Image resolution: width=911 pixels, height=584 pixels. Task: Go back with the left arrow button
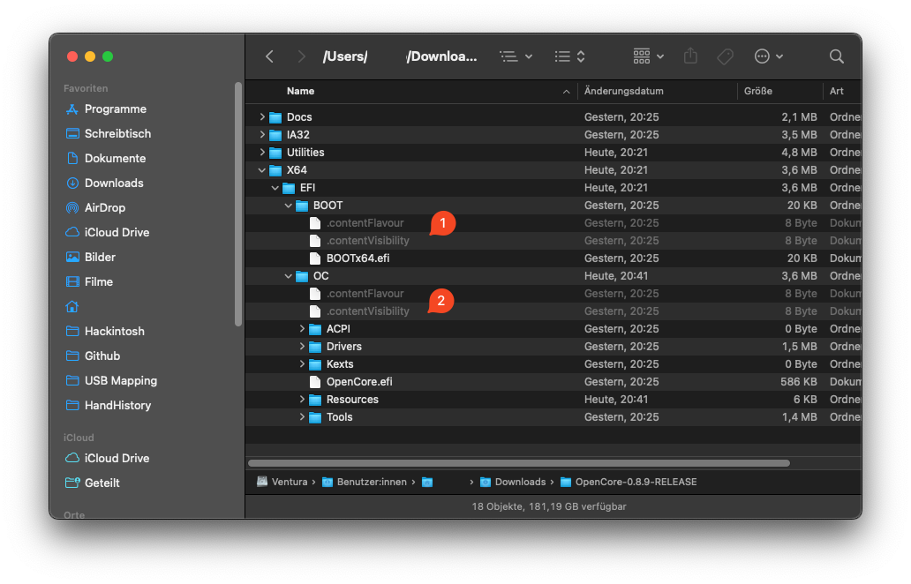click(x=269, y=56)
